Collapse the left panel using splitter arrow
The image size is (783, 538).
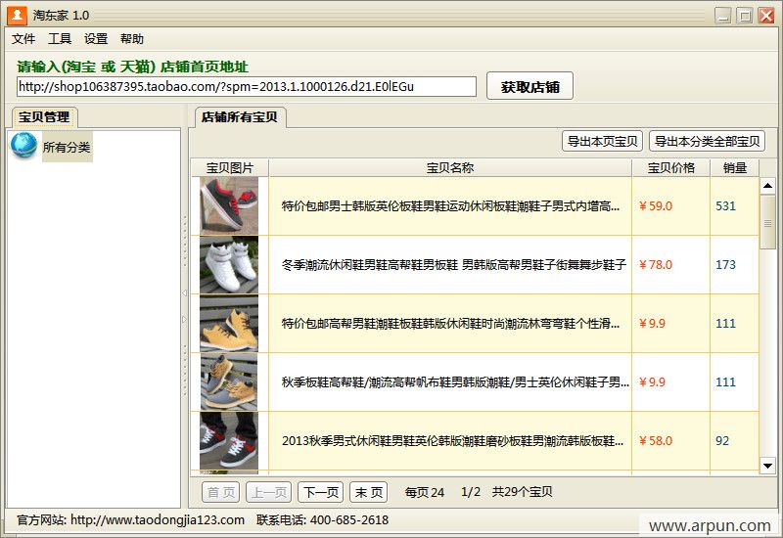[x=184, y=293]
